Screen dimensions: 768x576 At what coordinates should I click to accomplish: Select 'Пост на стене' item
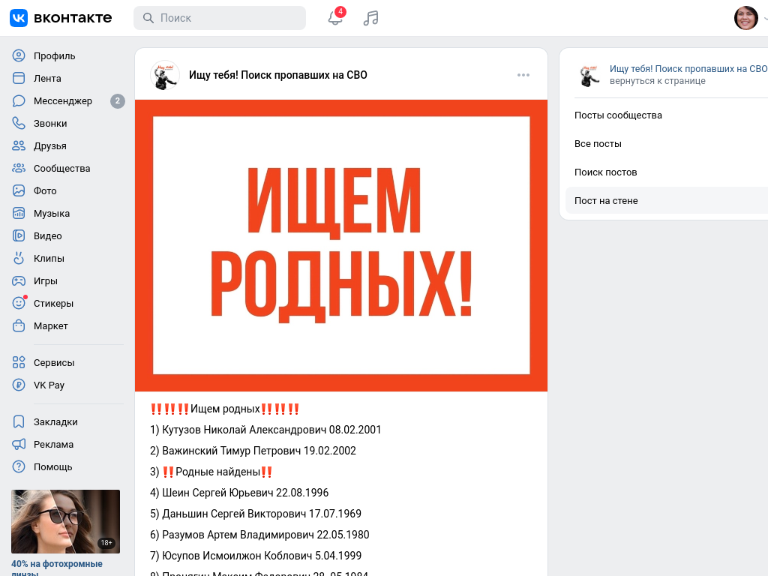click(x=606, y=201)
